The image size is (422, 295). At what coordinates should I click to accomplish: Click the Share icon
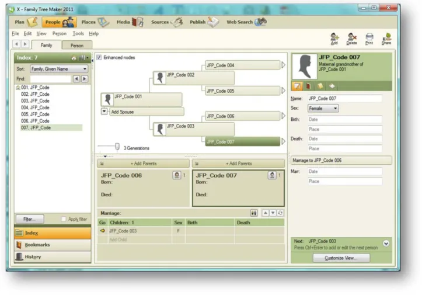coord(386,39)
